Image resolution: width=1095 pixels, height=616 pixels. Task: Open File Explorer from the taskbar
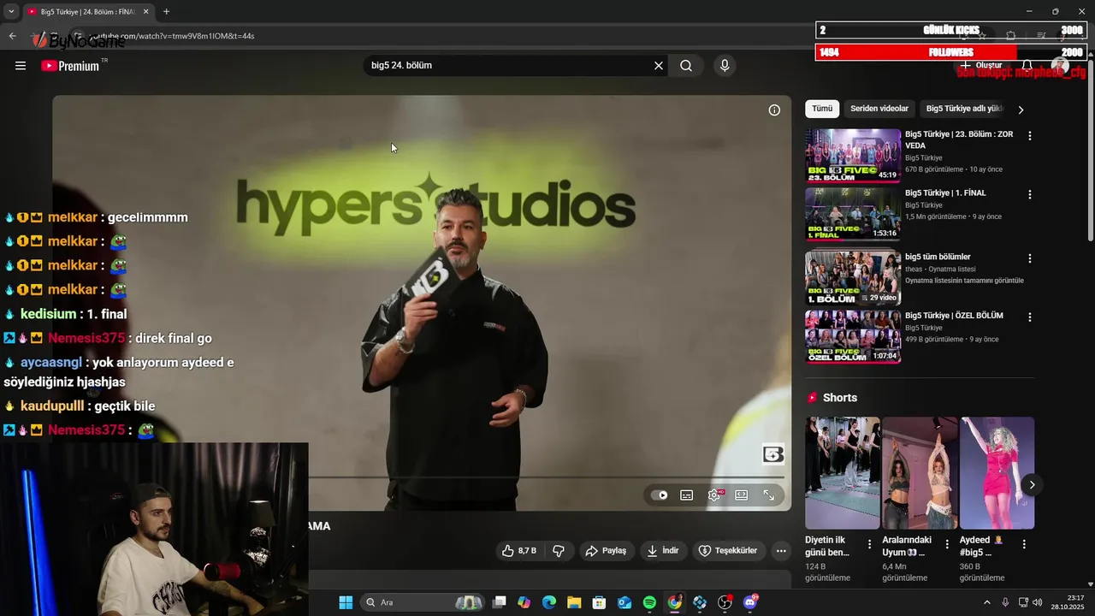[x=574, y=602]
